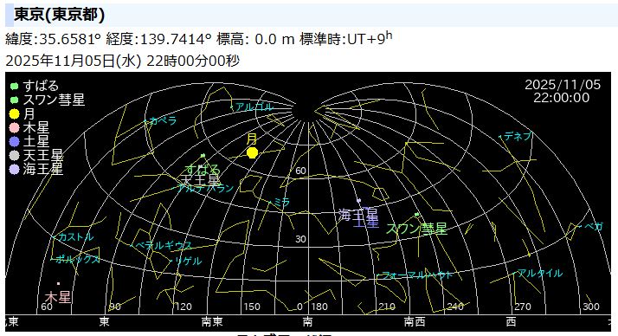Click the スワン彗星 text in the legend
618x336 pixels.
[x=54, y=100]
